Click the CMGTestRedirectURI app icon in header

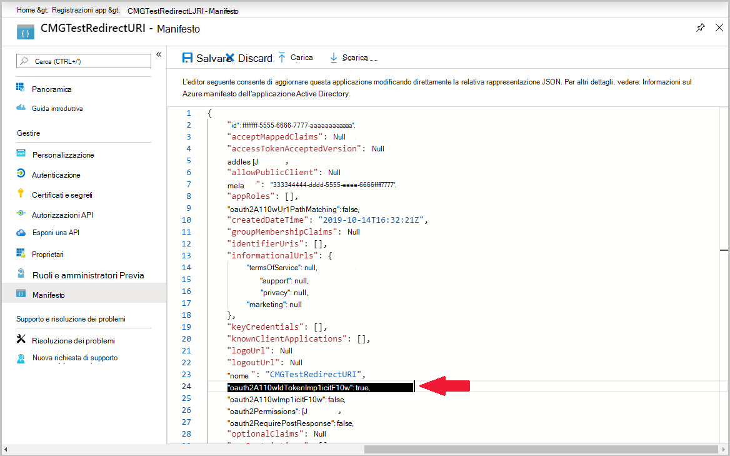click(x=25, y=32)
